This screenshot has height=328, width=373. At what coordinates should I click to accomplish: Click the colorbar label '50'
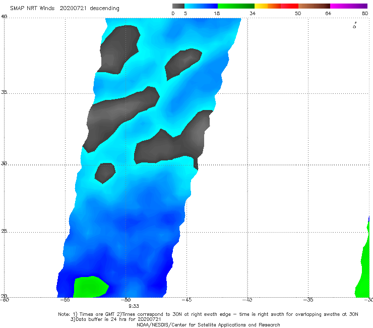pyautogui.click(x=298, y=13)
